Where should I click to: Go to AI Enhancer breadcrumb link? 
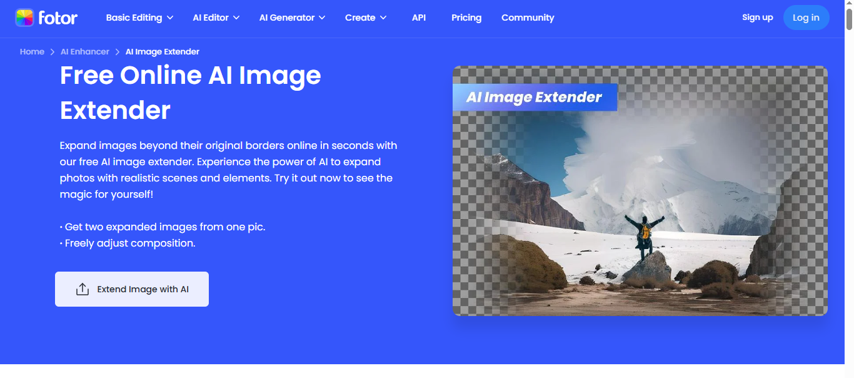coord(84,52)
